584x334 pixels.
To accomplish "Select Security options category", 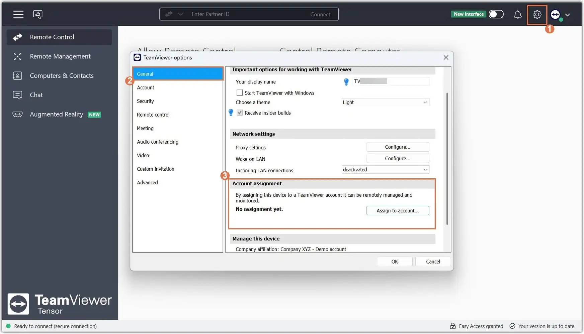I will [x=178, y=101].
